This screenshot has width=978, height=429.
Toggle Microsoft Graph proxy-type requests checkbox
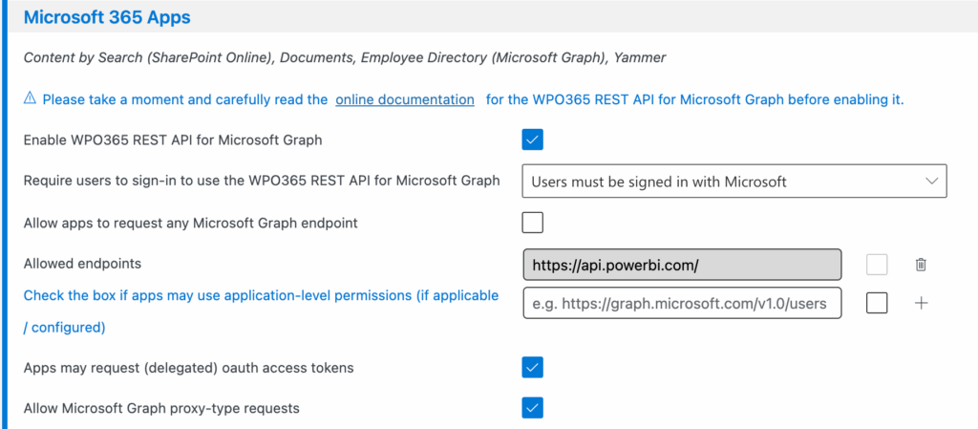pyautogui.click(x=532, y=408)
